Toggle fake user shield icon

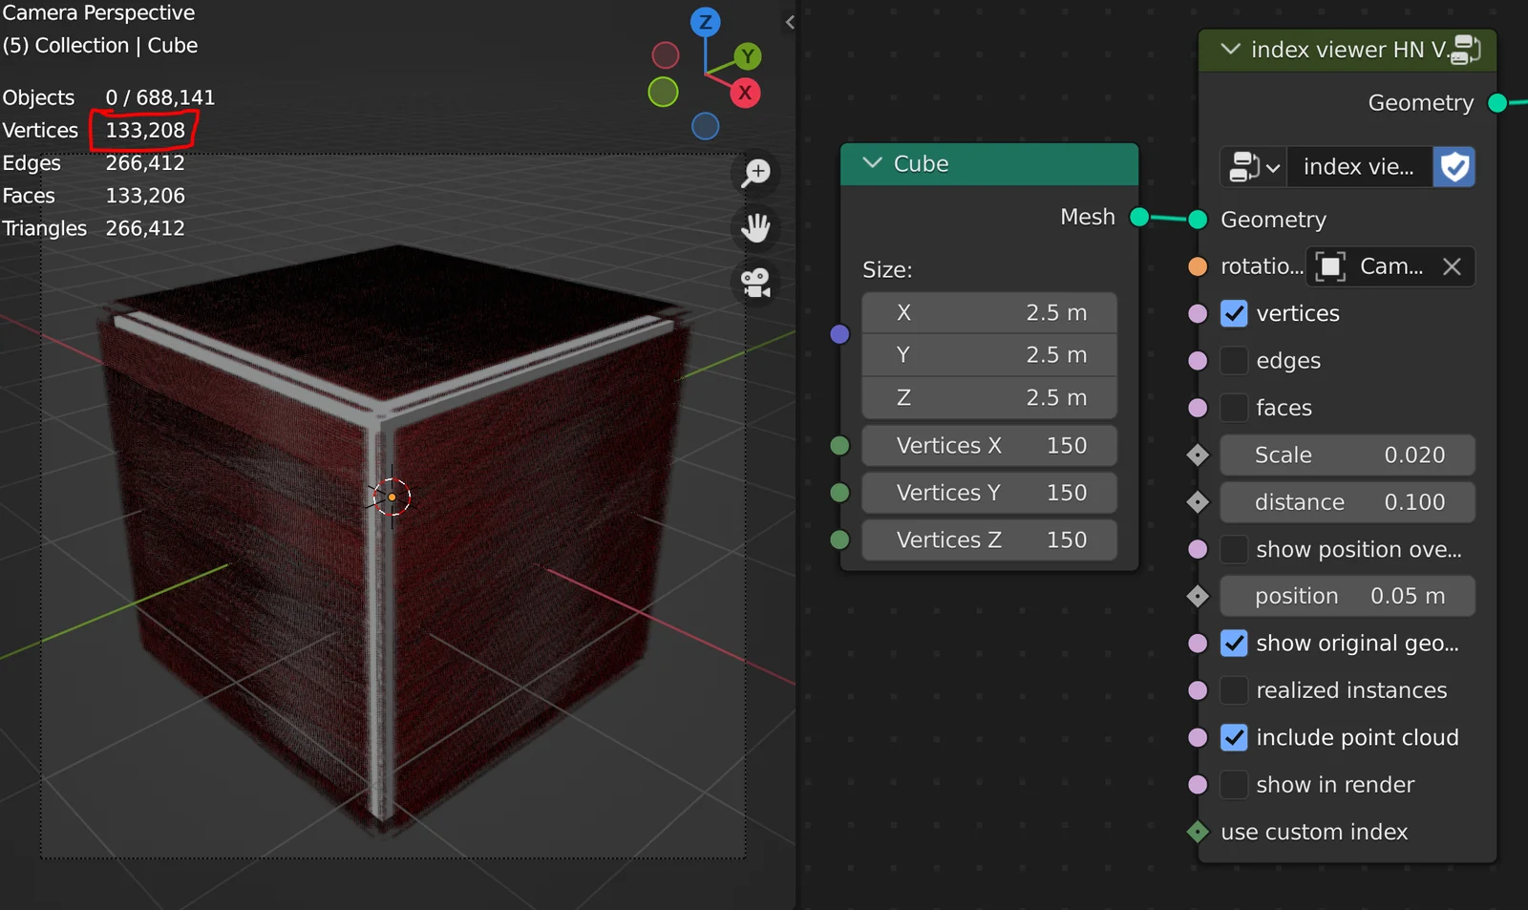click(x=1454, y=167)
